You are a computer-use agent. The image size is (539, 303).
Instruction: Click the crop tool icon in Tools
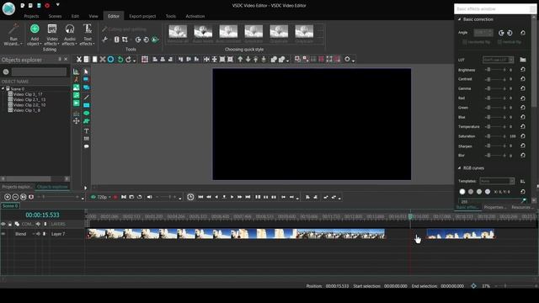[125, 40]
